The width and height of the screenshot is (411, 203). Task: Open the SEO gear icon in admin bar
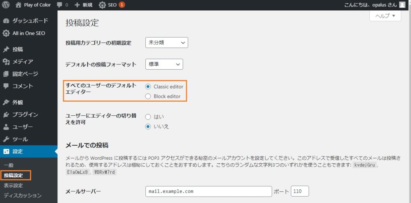102,5
